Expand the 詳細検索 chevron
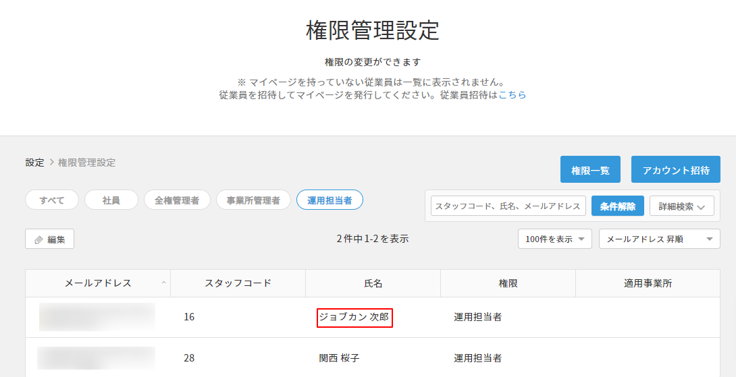This screenshot has height=377, width=736. (x=701, y=207)
